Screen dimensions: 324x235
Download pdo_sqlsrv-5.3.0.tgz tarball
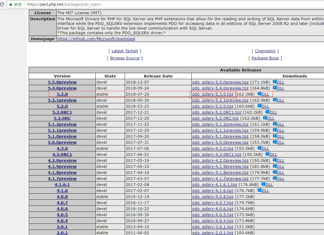click(213, 94)
